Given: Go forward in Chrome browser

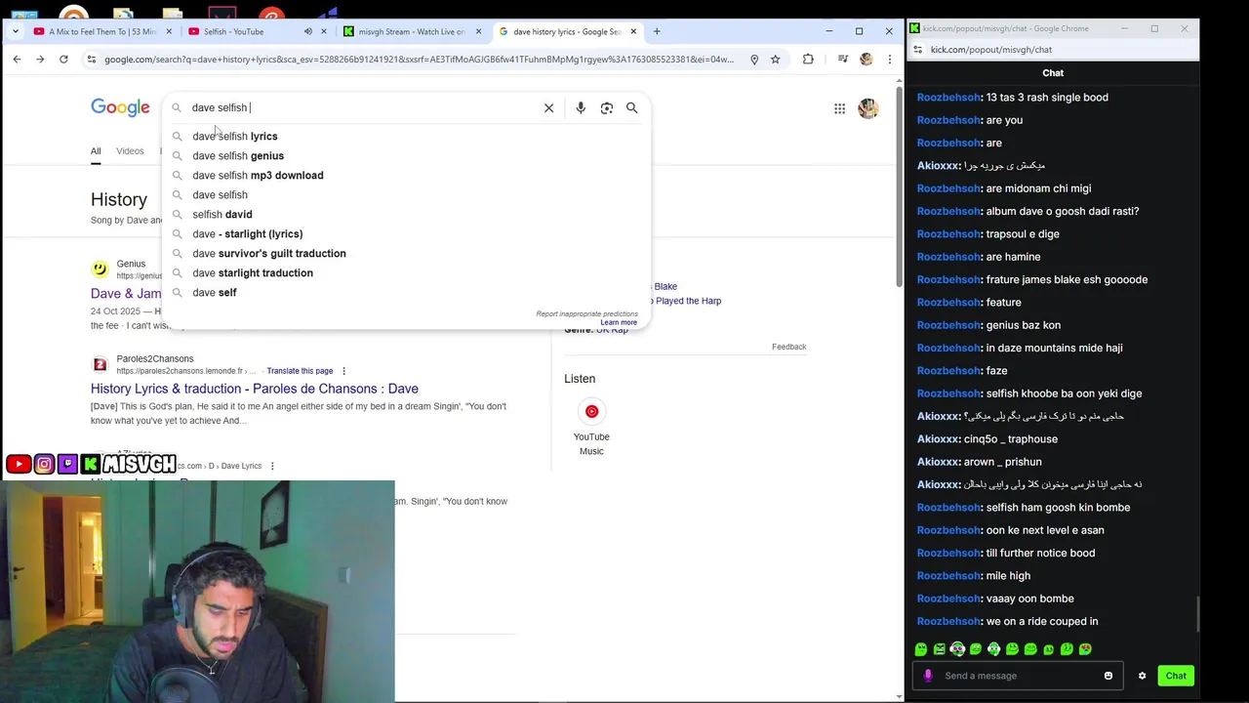Looking at the screenshot, I should tap(40, 60).
